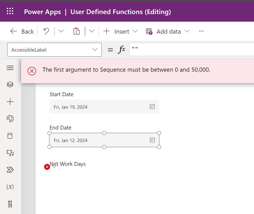The width and height of the screenshot is (254, 214).
Task: Open the Power Automate panel
Action: click(x=10, y=170)
